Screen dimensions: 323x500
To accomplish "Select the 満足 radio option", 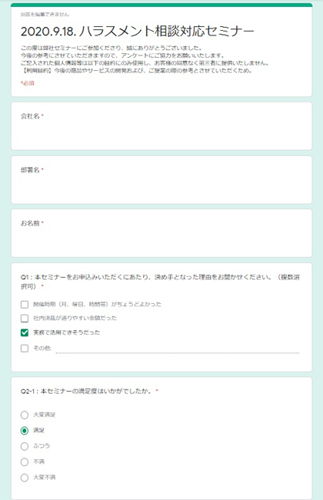I will (x=25, y=431).
